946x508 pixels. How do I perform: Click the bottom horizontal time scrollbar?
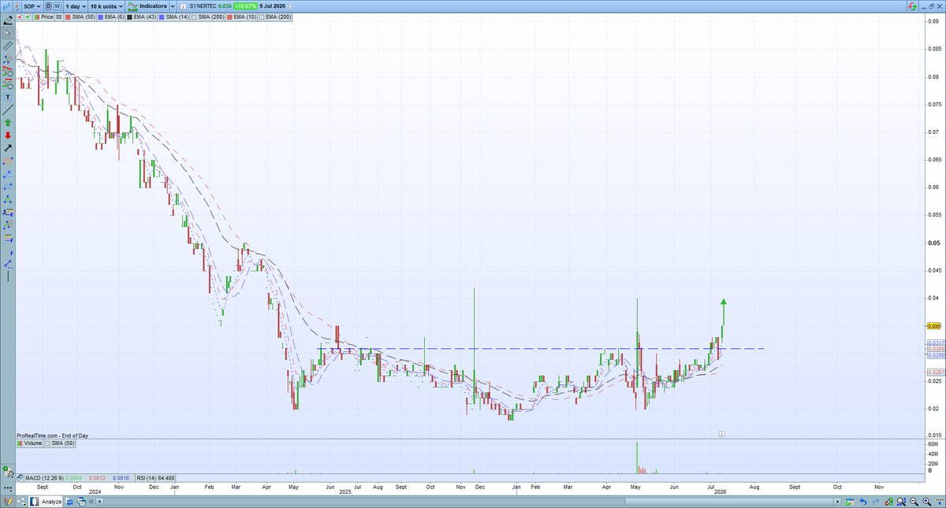click(469, 502)
